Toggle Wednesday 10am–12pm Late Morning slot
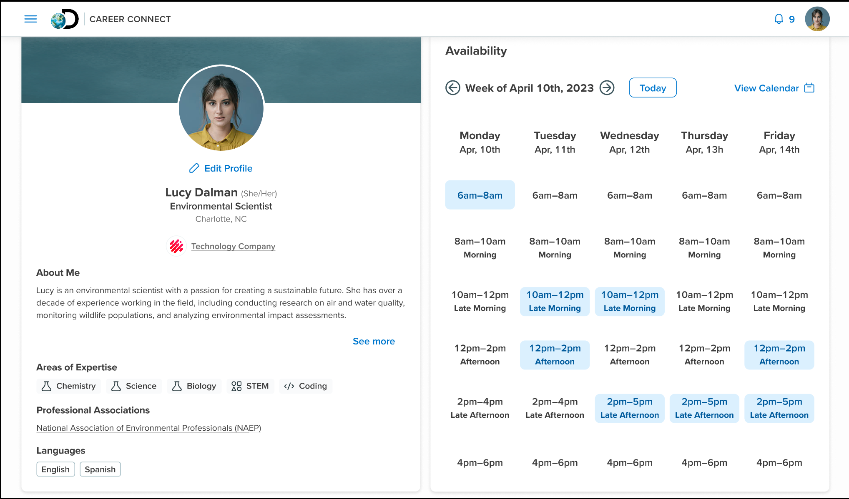Viewport: 849px width, 499px height. [630, 302]
